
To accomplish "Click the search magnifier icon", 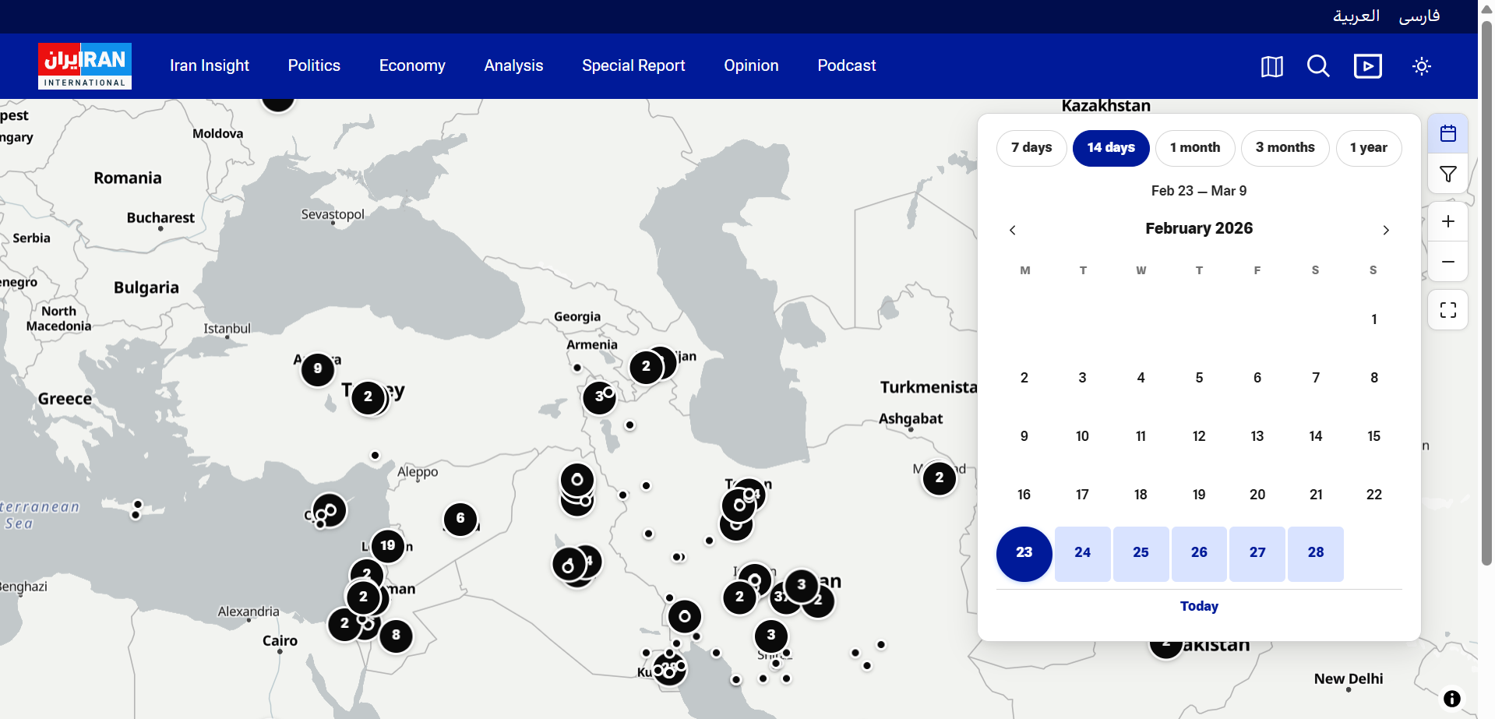I will click(x=1318, y=67).
